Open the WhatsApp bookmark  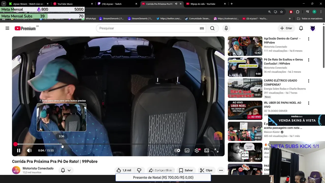[x=89, y=19]
